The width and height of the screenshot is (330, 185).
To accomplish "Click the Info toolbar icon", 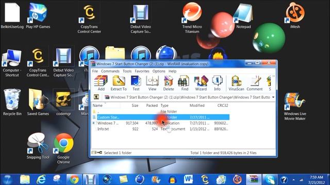I will [x=217, y=83].
